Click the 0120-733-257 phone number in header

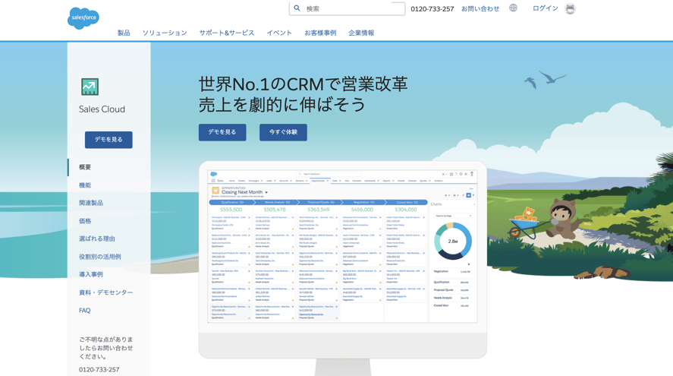432,8
